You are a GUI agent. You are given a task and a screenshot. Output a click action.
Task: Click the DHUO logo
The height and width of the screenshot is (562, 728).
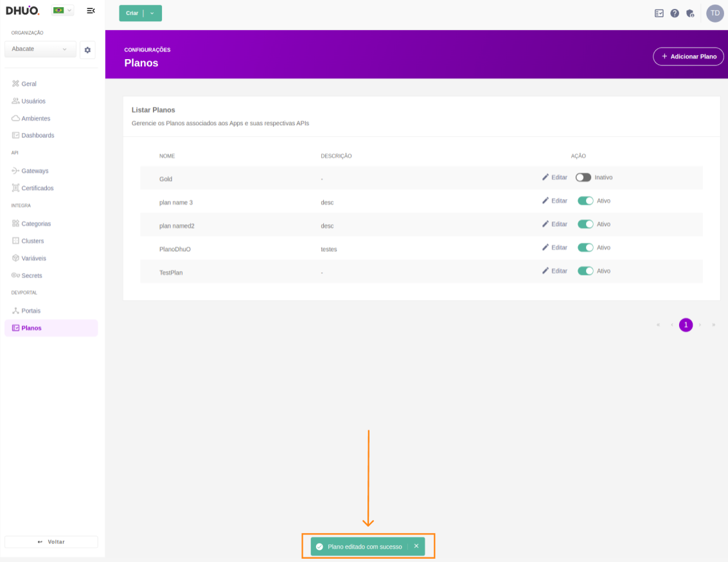[x=22, y=10]
